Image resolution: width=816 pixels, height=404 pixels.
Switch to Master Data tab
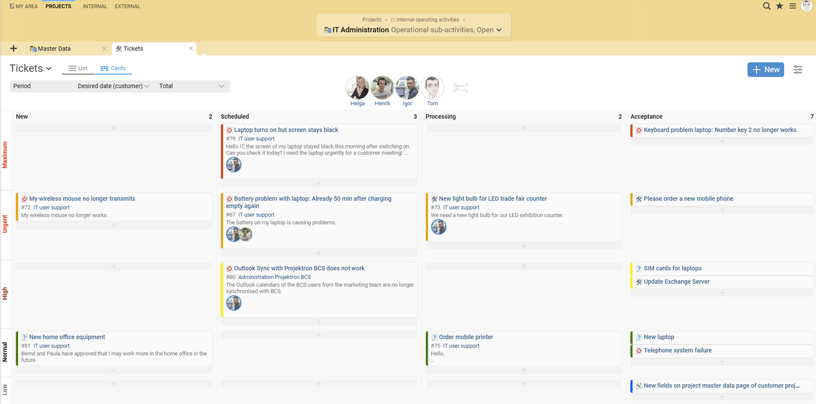tap(54, 49)
